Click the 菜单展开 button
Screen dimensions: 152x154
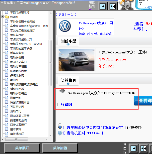[22, 148]
